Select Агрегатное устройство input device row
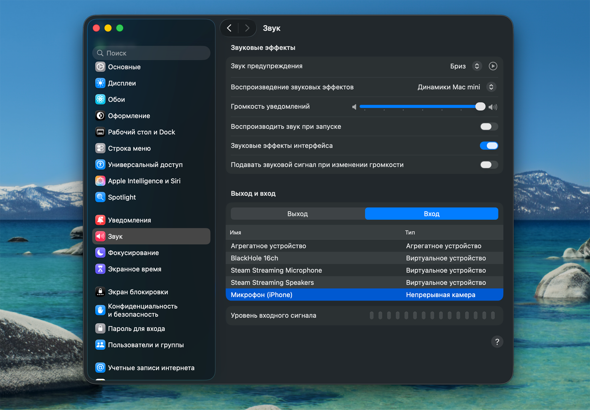This screenshot has width=590, height=410. 364,246
